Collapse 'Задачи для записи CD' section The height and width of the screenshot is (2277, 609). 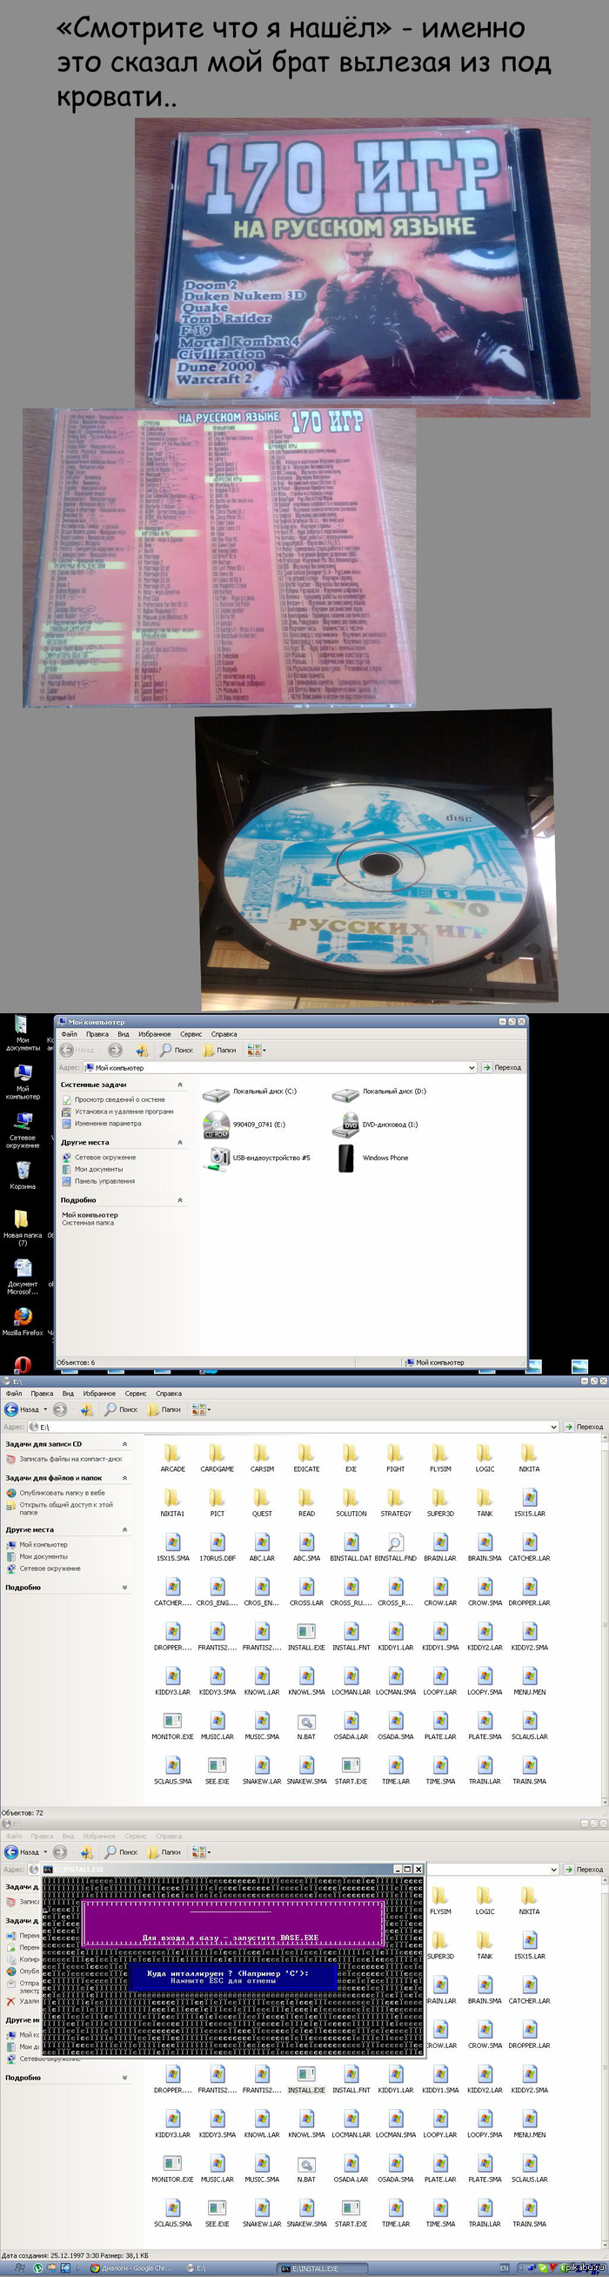124,1444
